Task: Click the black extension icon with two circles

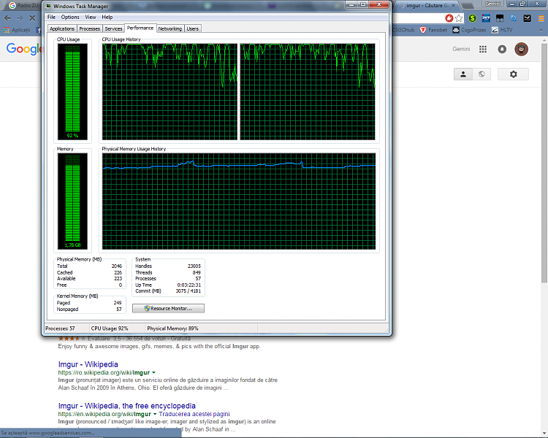Action: pos(500,18)
